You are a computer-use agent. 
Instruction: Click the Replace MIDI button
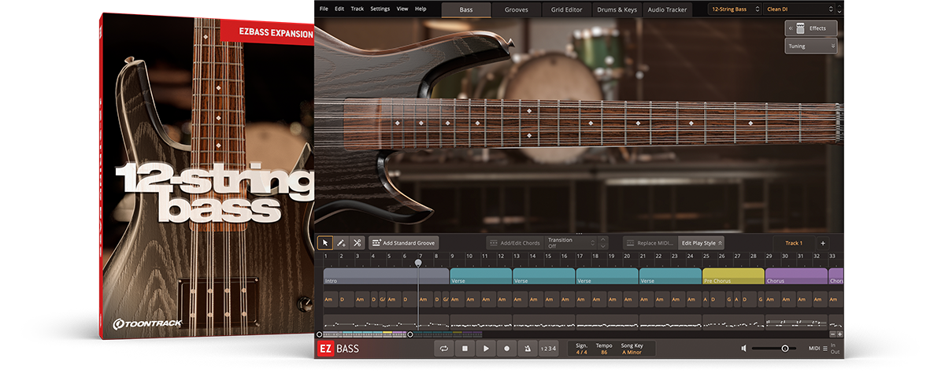pyautogui.click(x=650, y=243)
